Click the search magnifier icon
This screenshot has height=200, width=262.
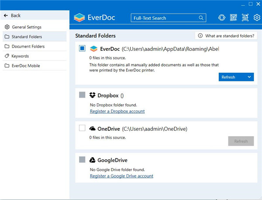pyautogui.click(x=201, y=18)
